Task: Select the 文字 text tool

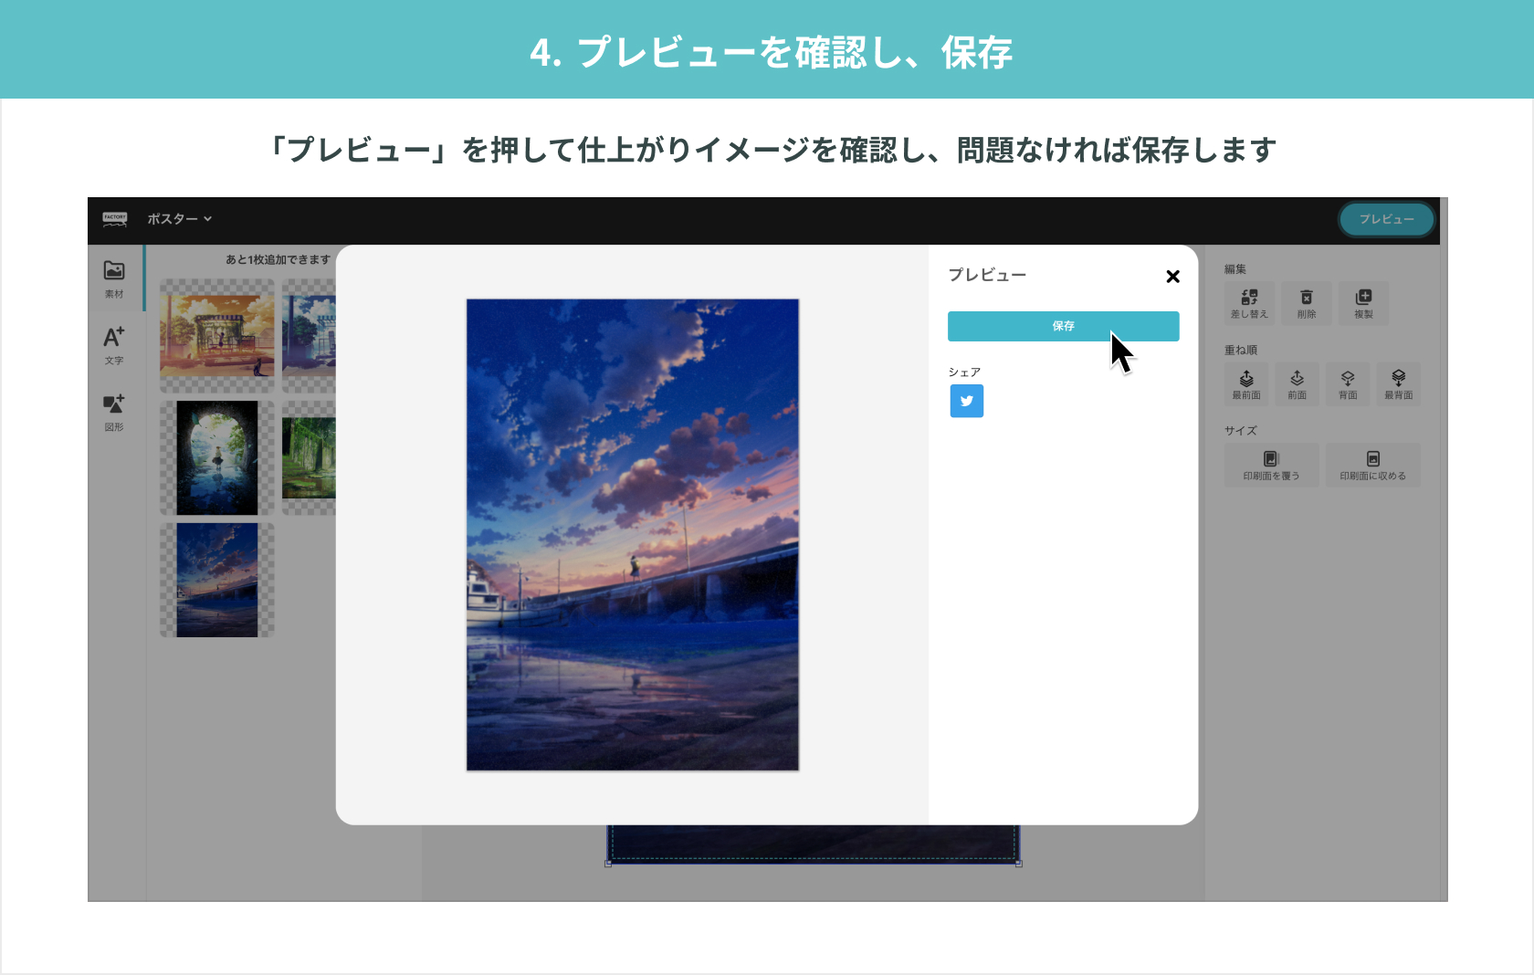Action: (114, 346)
